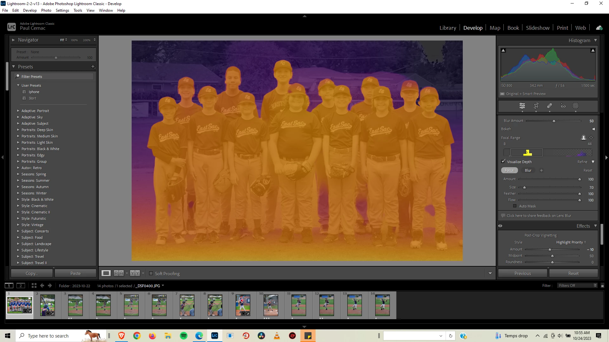Uncheck Visualize Depth checkbox
Viewport: 609px width, 342px height.
[503, 161]
